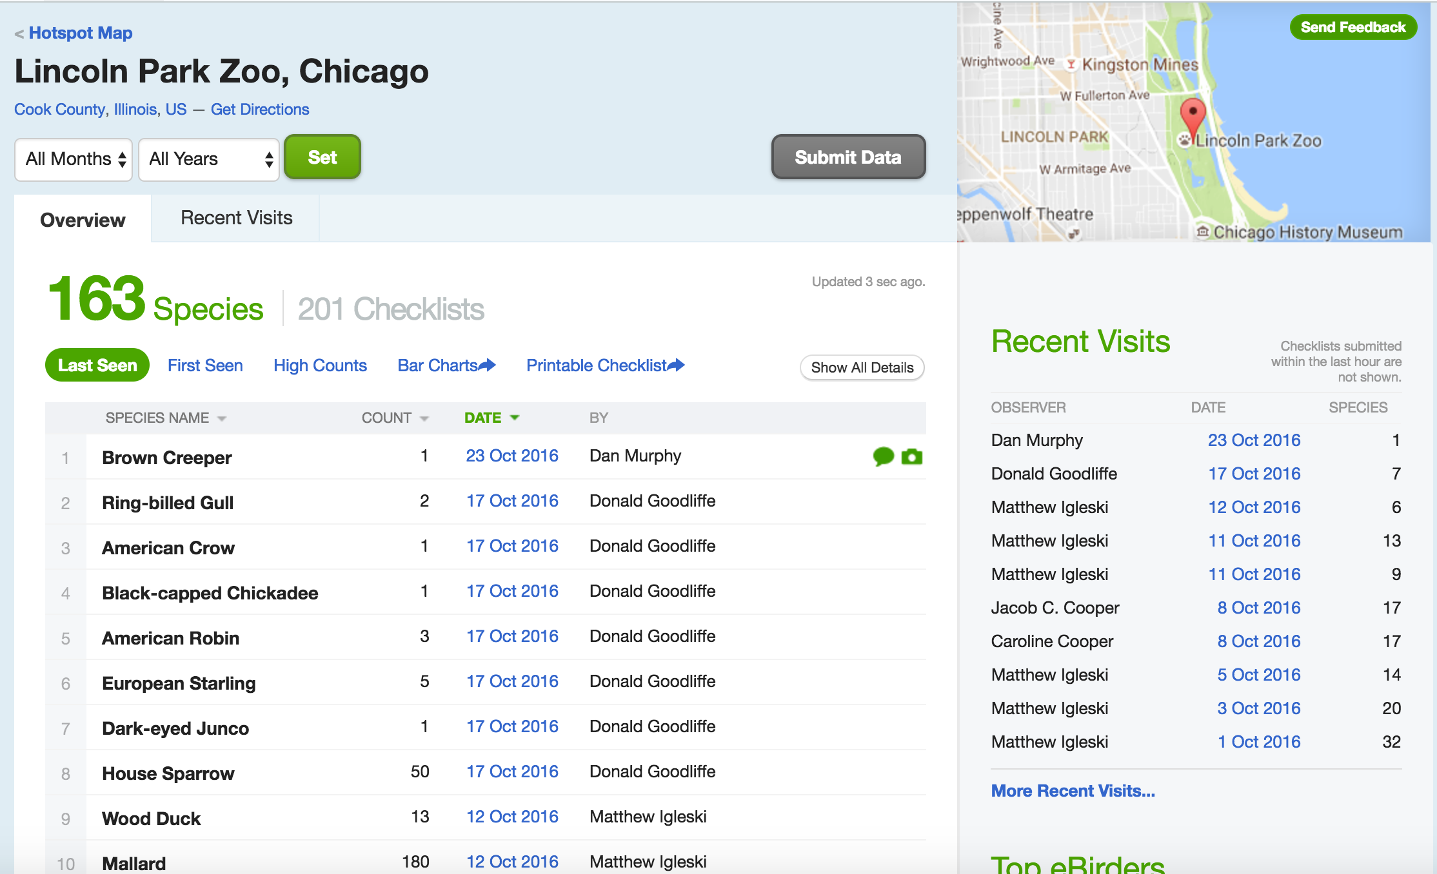Switch to the Recent Visits tab

pyautogui.click(x=236, y=218)
